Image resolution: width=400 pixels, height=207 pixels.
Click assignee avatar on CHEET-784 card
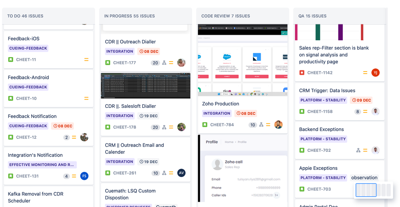(278, 125)
